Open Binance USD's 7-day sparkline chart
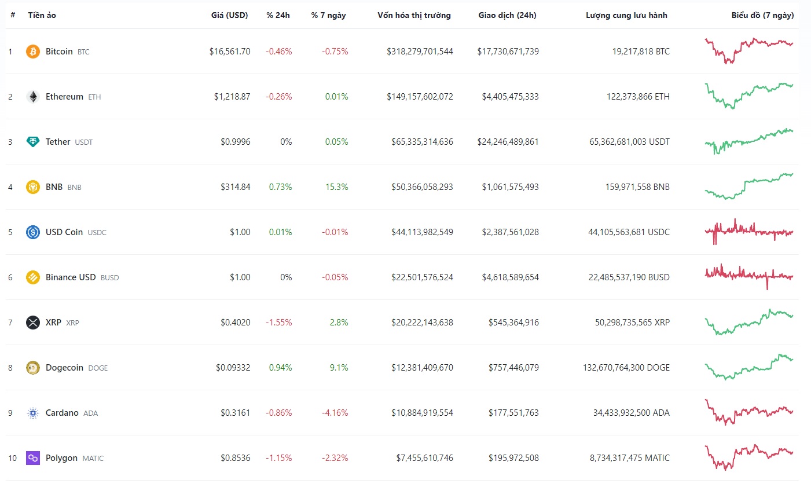Viewport: 811px width, 487px height. pyautogui.click(x=749, y=277)
